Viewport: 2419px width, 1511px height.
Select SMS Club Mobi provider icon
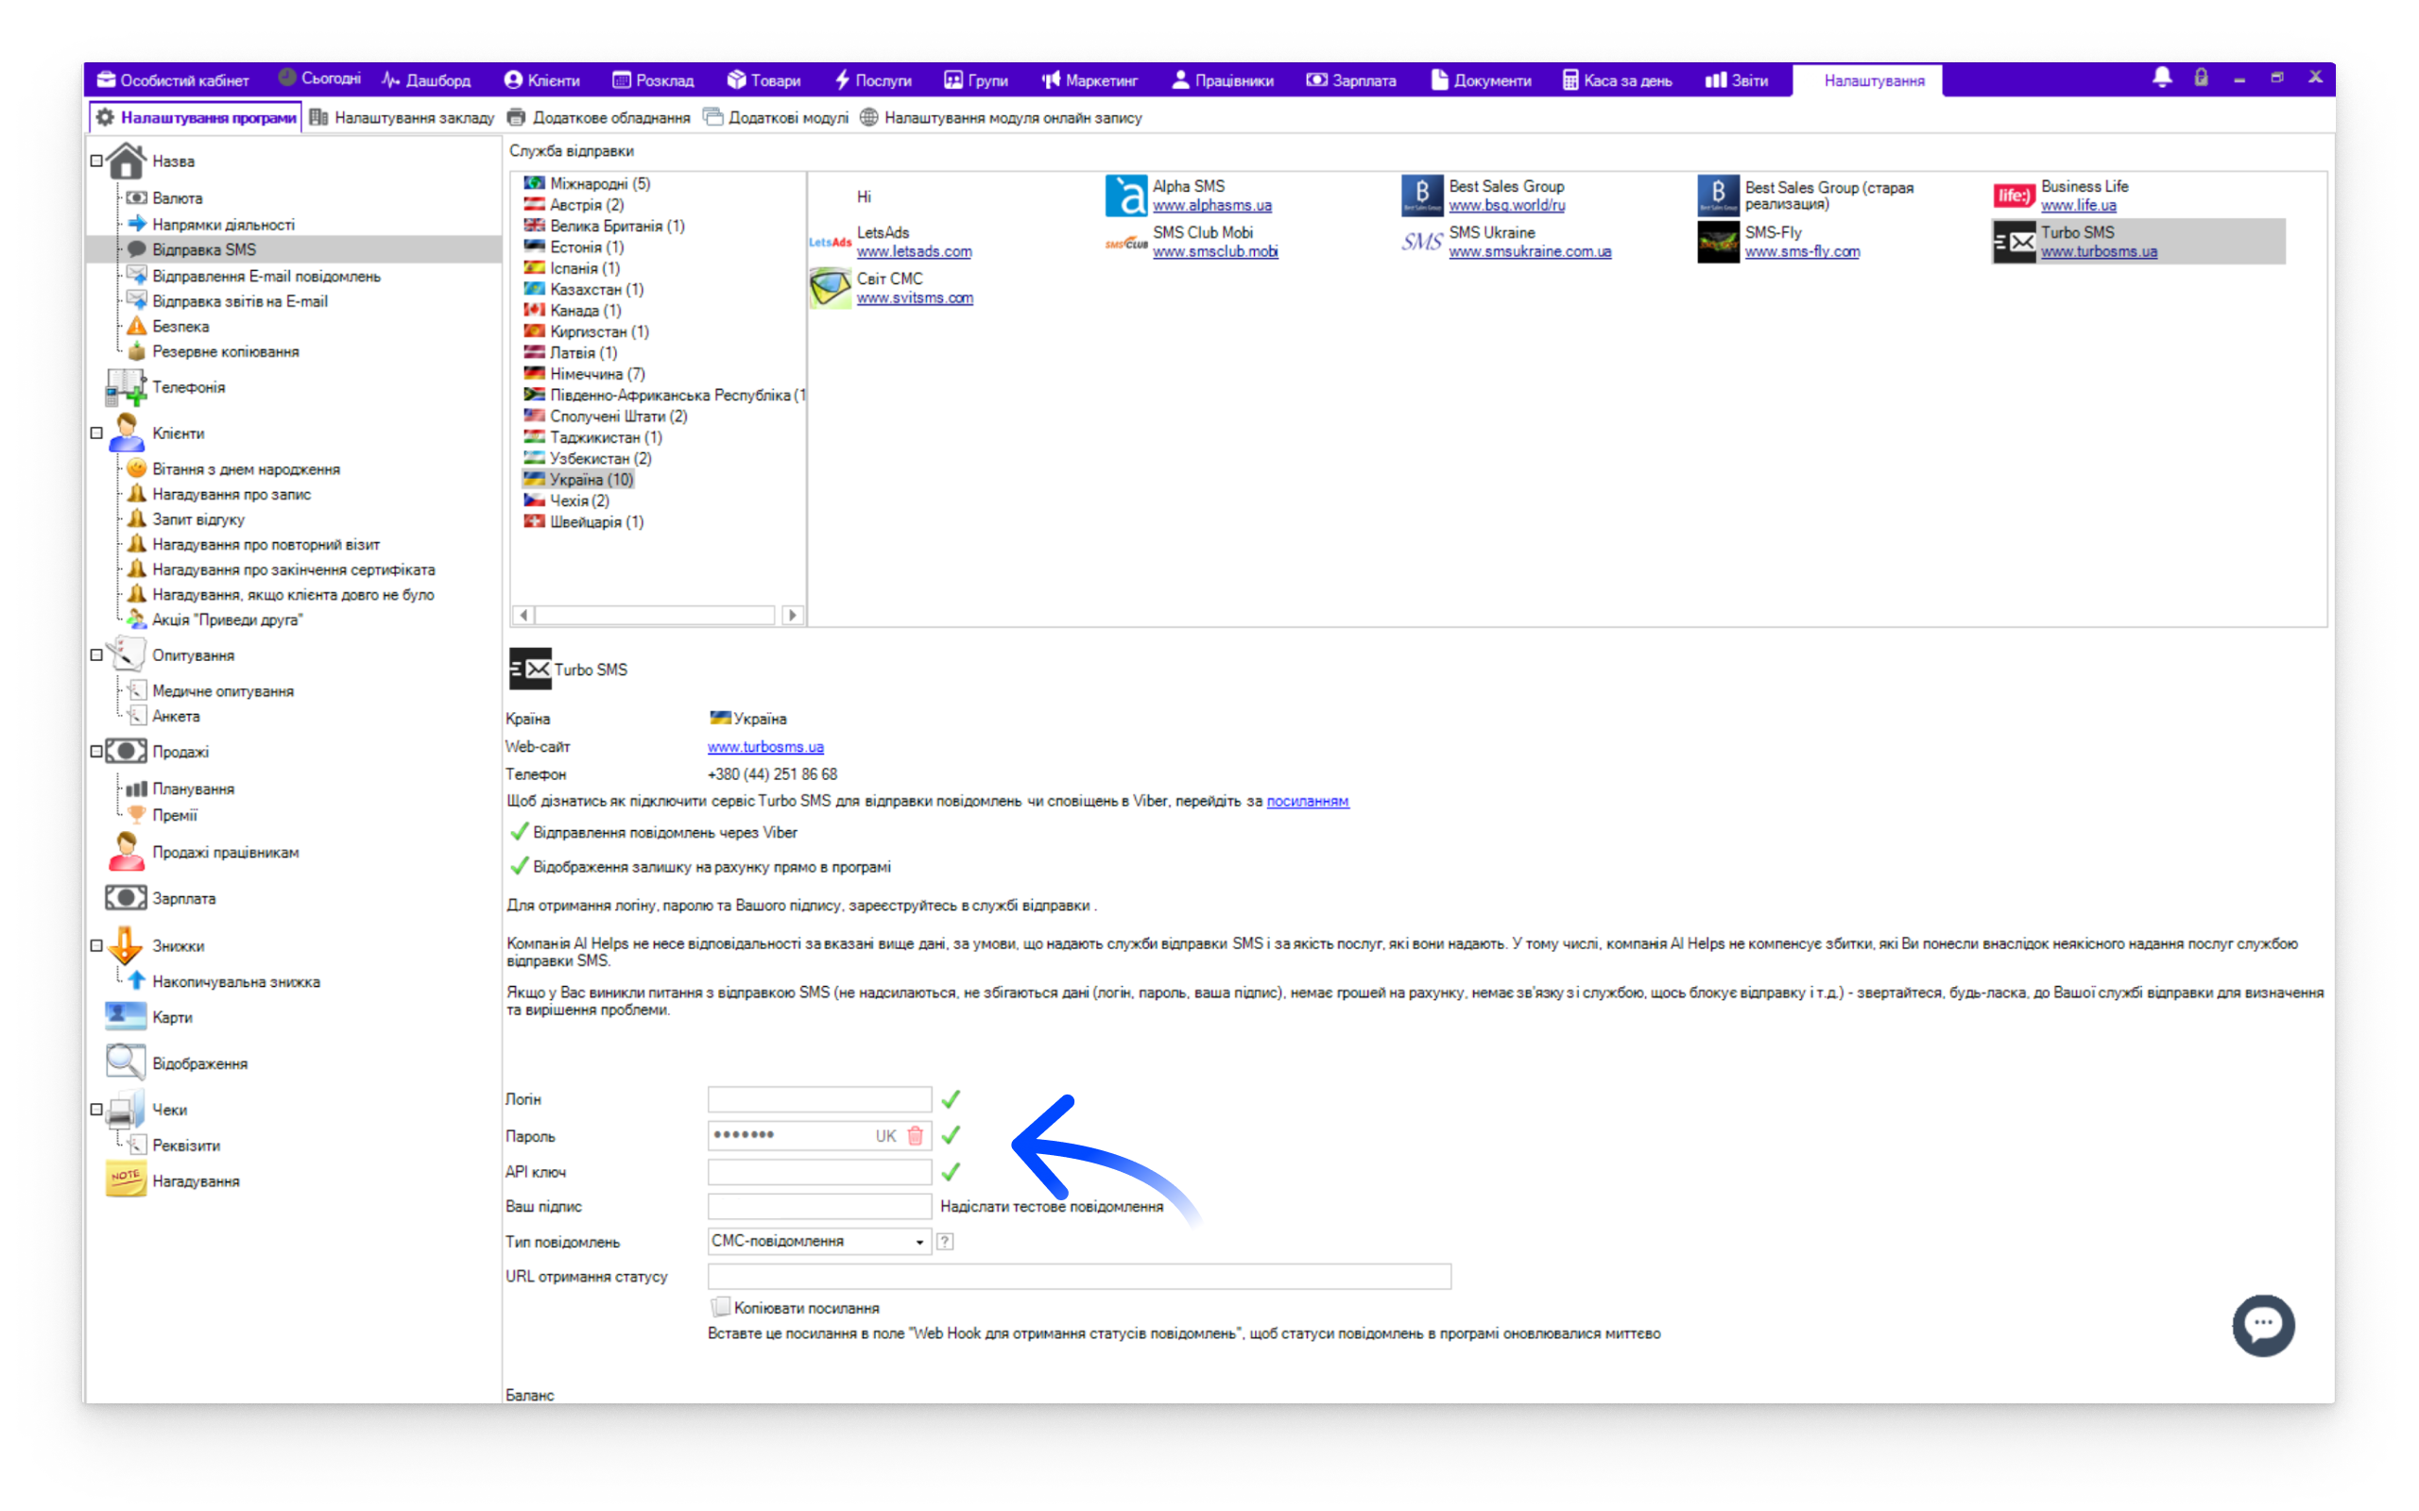point(1125,243)
